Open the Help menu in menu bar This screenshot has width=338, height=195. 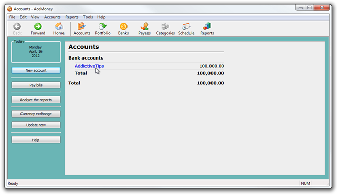coord(101,17)
